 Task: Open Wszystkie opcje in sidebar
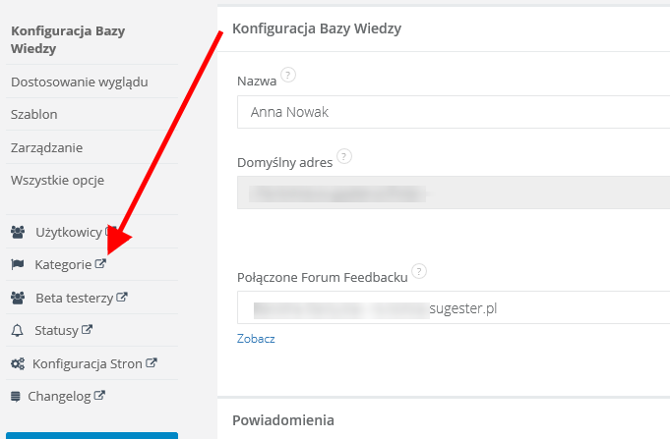point(57,180)
